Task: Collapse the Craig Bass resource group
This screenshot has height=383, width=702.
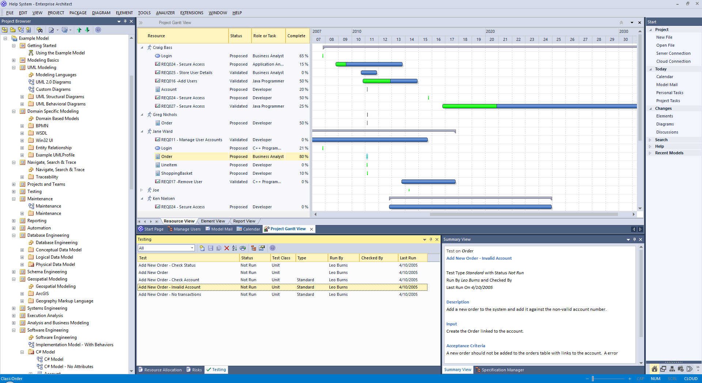Action: pyautogui.click(x=142, y=47)
